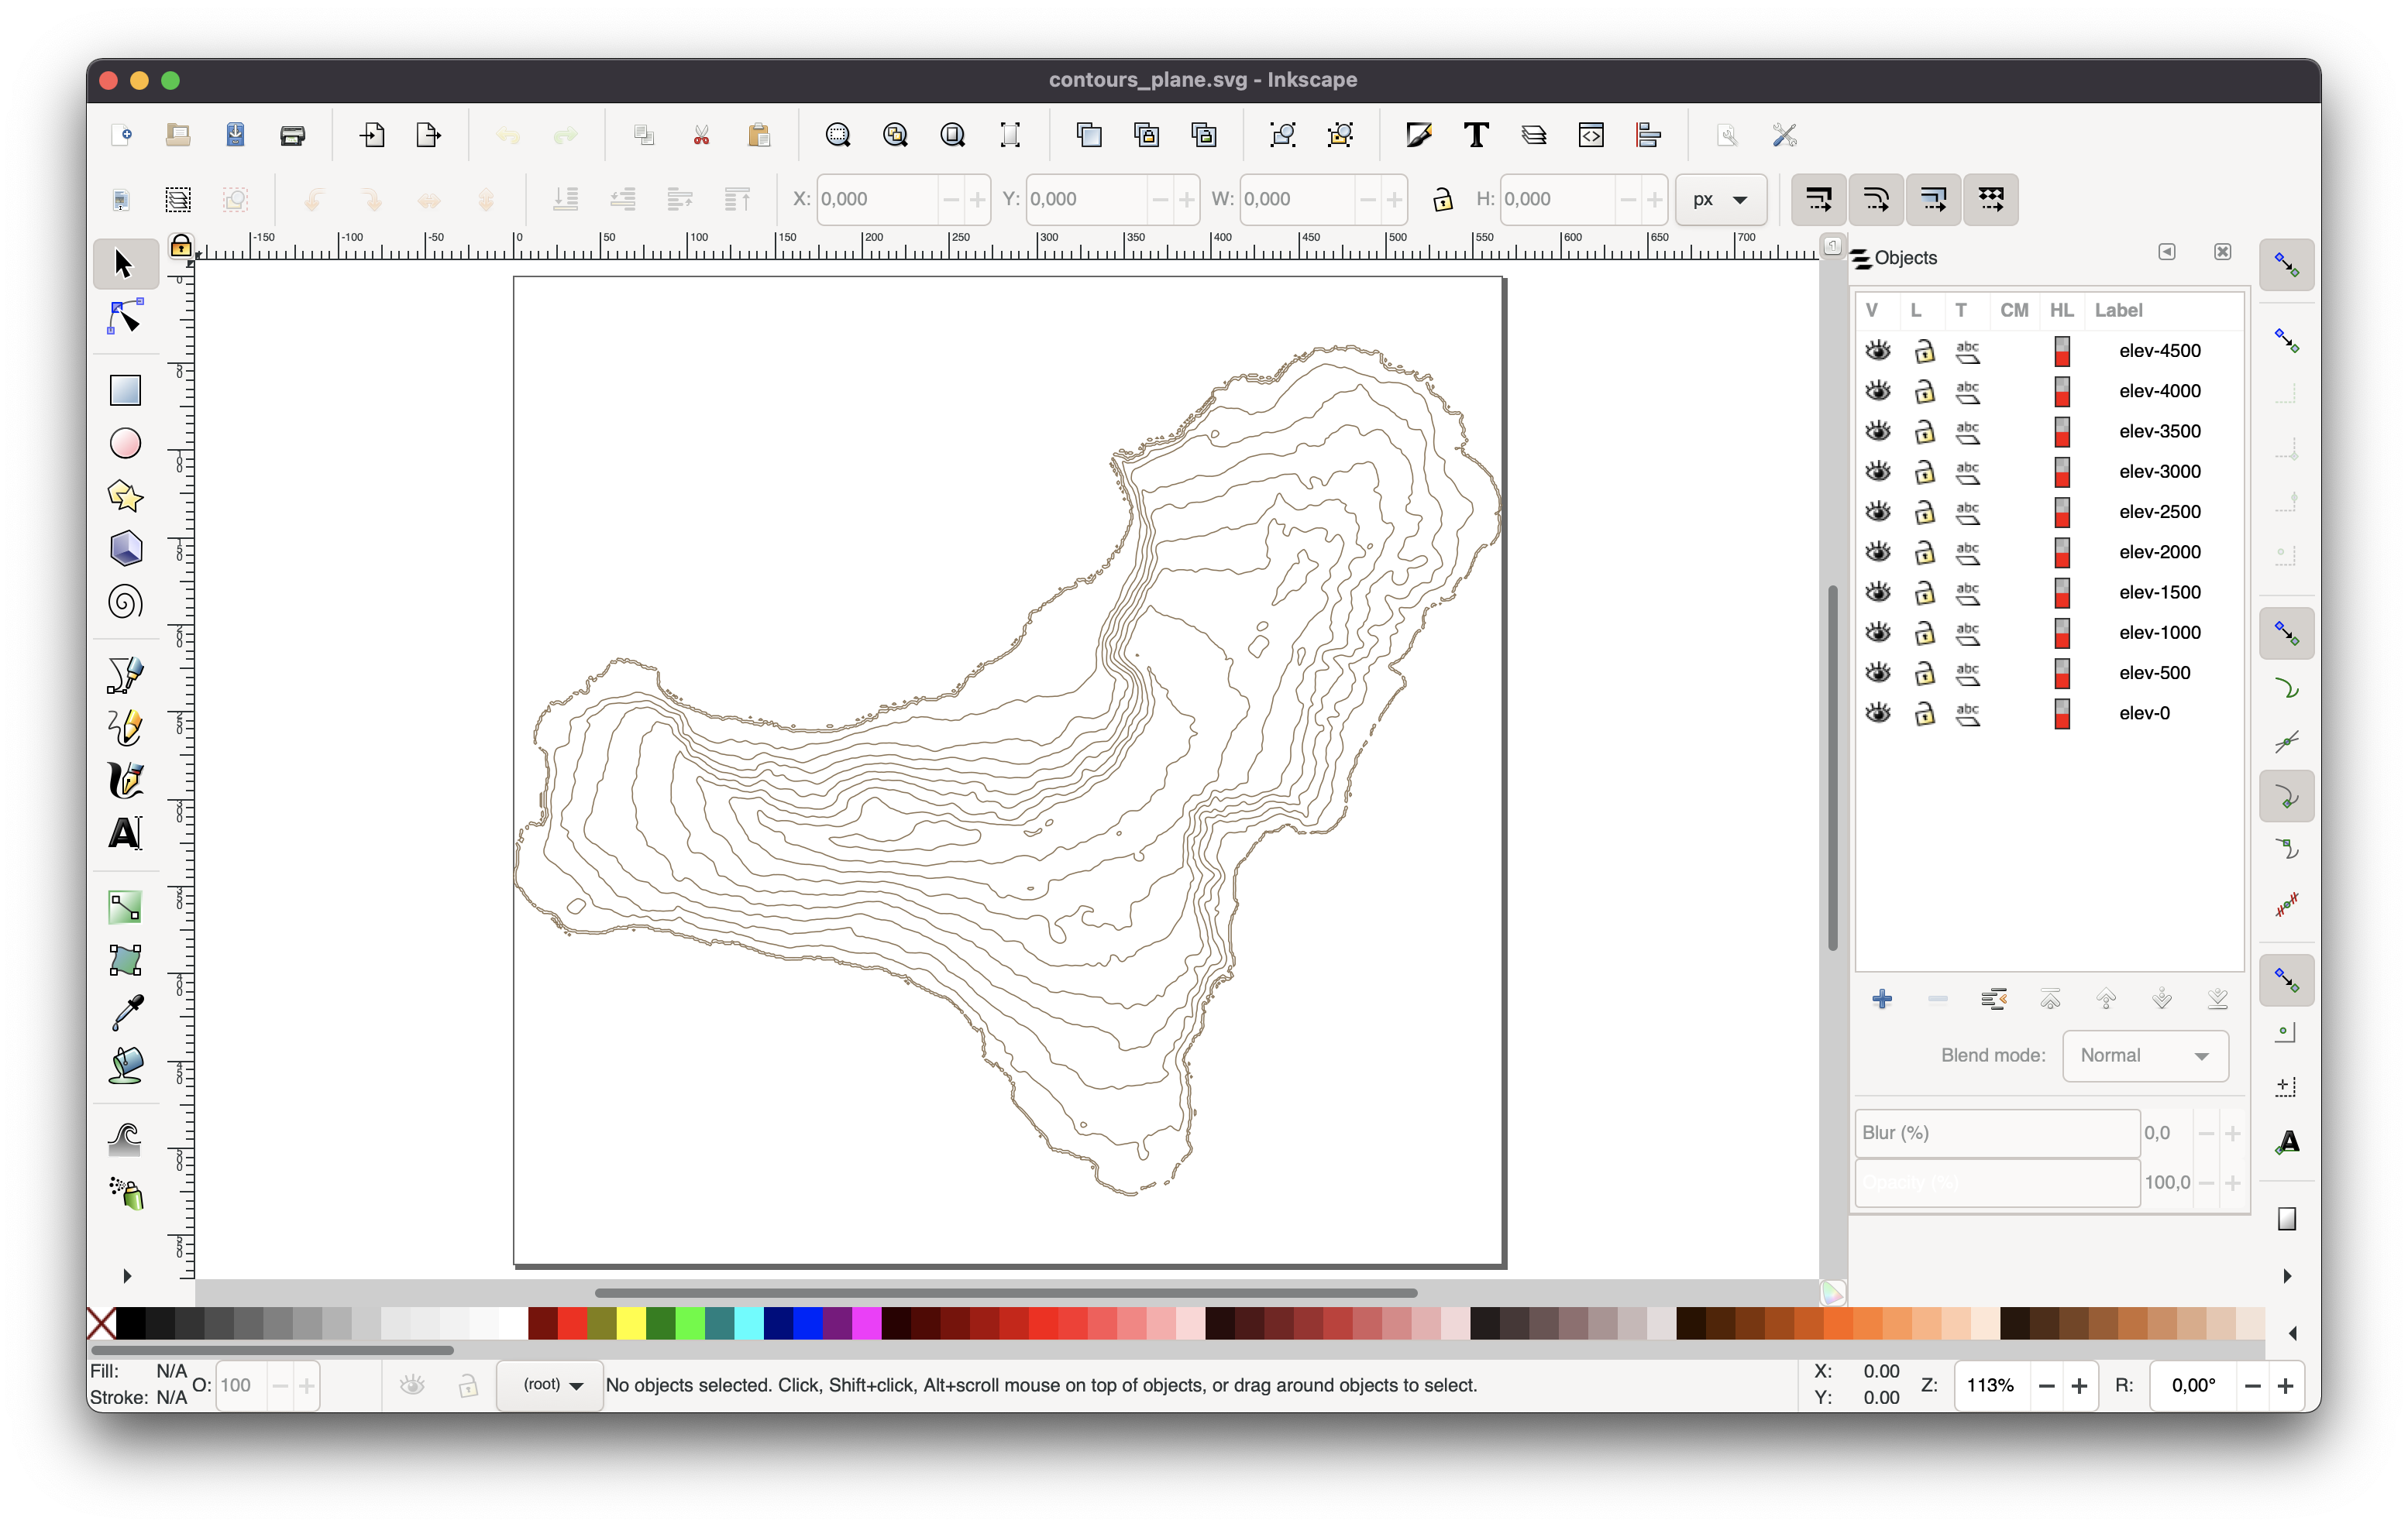The image size is (2408, 1527).
Task: Close the Objects panel
Action: pyautogui.click(x=2222, y=252)
